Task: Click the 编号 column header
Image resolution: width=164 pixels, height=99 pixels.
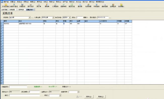Action: (x=11, y=21)
